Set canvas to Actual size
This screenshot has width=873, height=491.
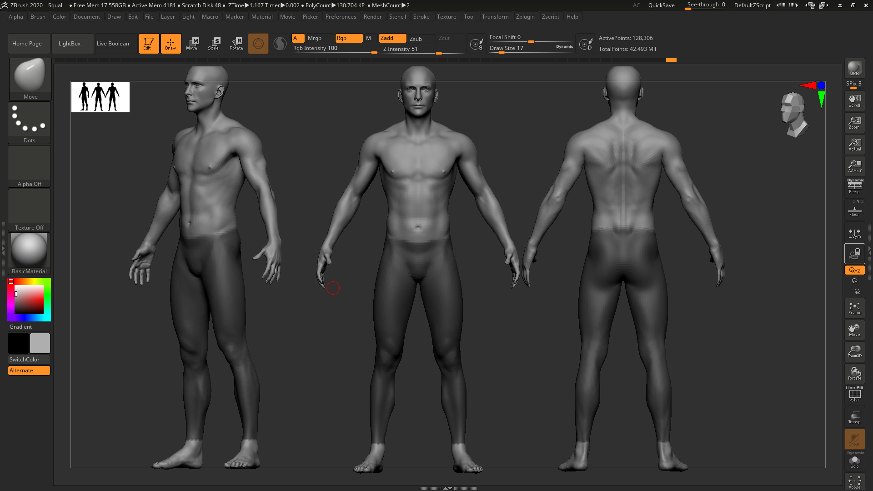(854, 145)
